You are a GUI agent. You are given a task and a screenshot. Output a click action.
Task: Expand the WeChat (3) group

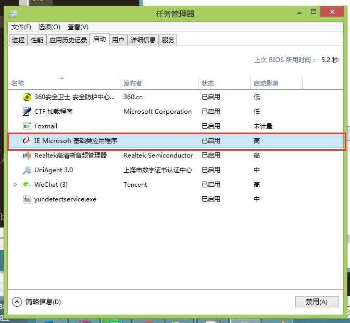(15, 185)
